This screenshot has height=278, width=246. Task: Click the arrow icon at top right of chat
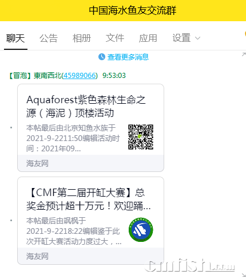244,54
